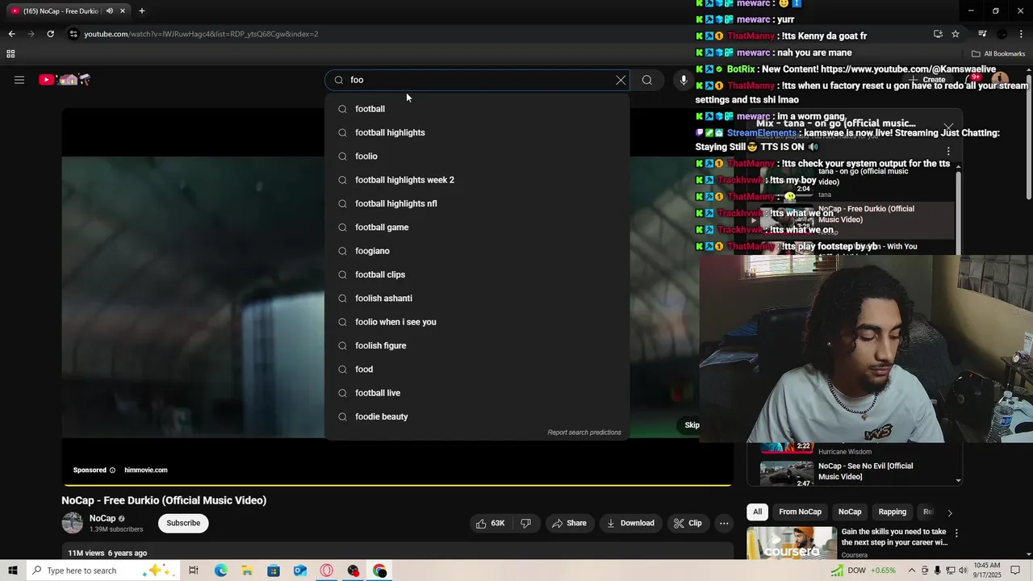Choose 'foolio when i see you' suggestion
The image size is (1033, 581).
pyautogui.click(x=477, y=322)
